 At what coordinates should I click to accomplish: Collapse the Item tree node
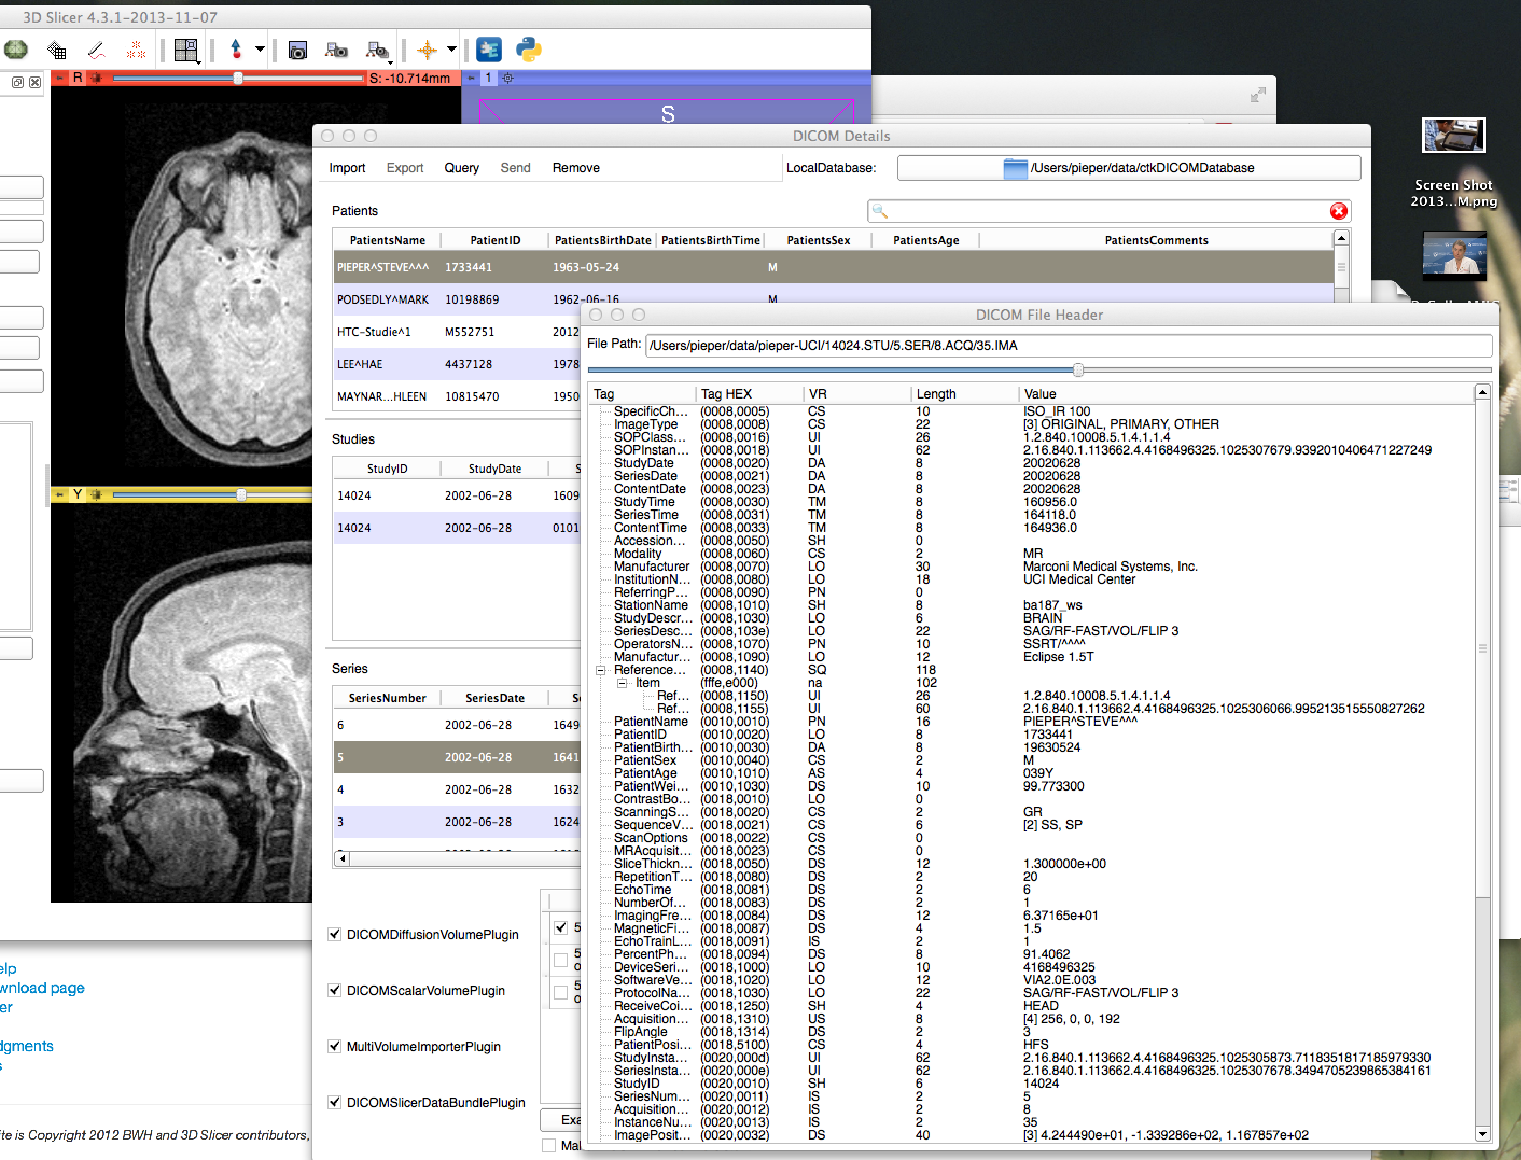point(622,683)
